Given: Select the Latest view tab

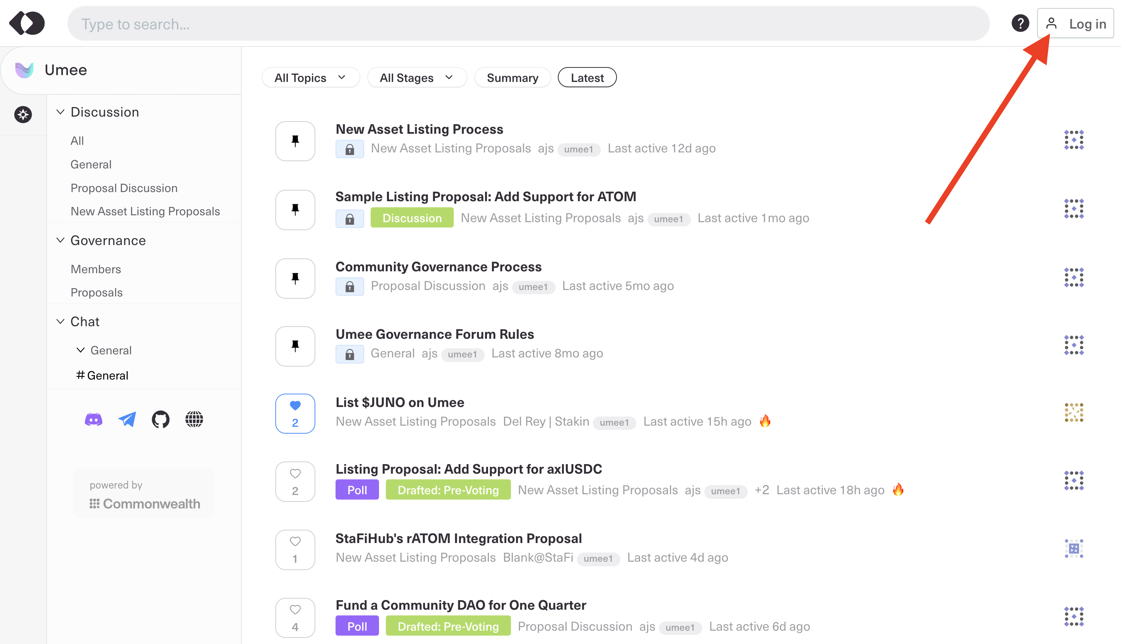Looking at the screenshot, I should (x=587, y=78).
